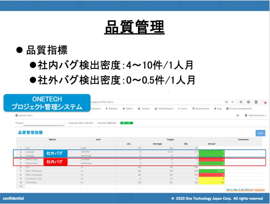270x204 pixels.
Task: Open the Bug menu item
Action: [218, 109]
